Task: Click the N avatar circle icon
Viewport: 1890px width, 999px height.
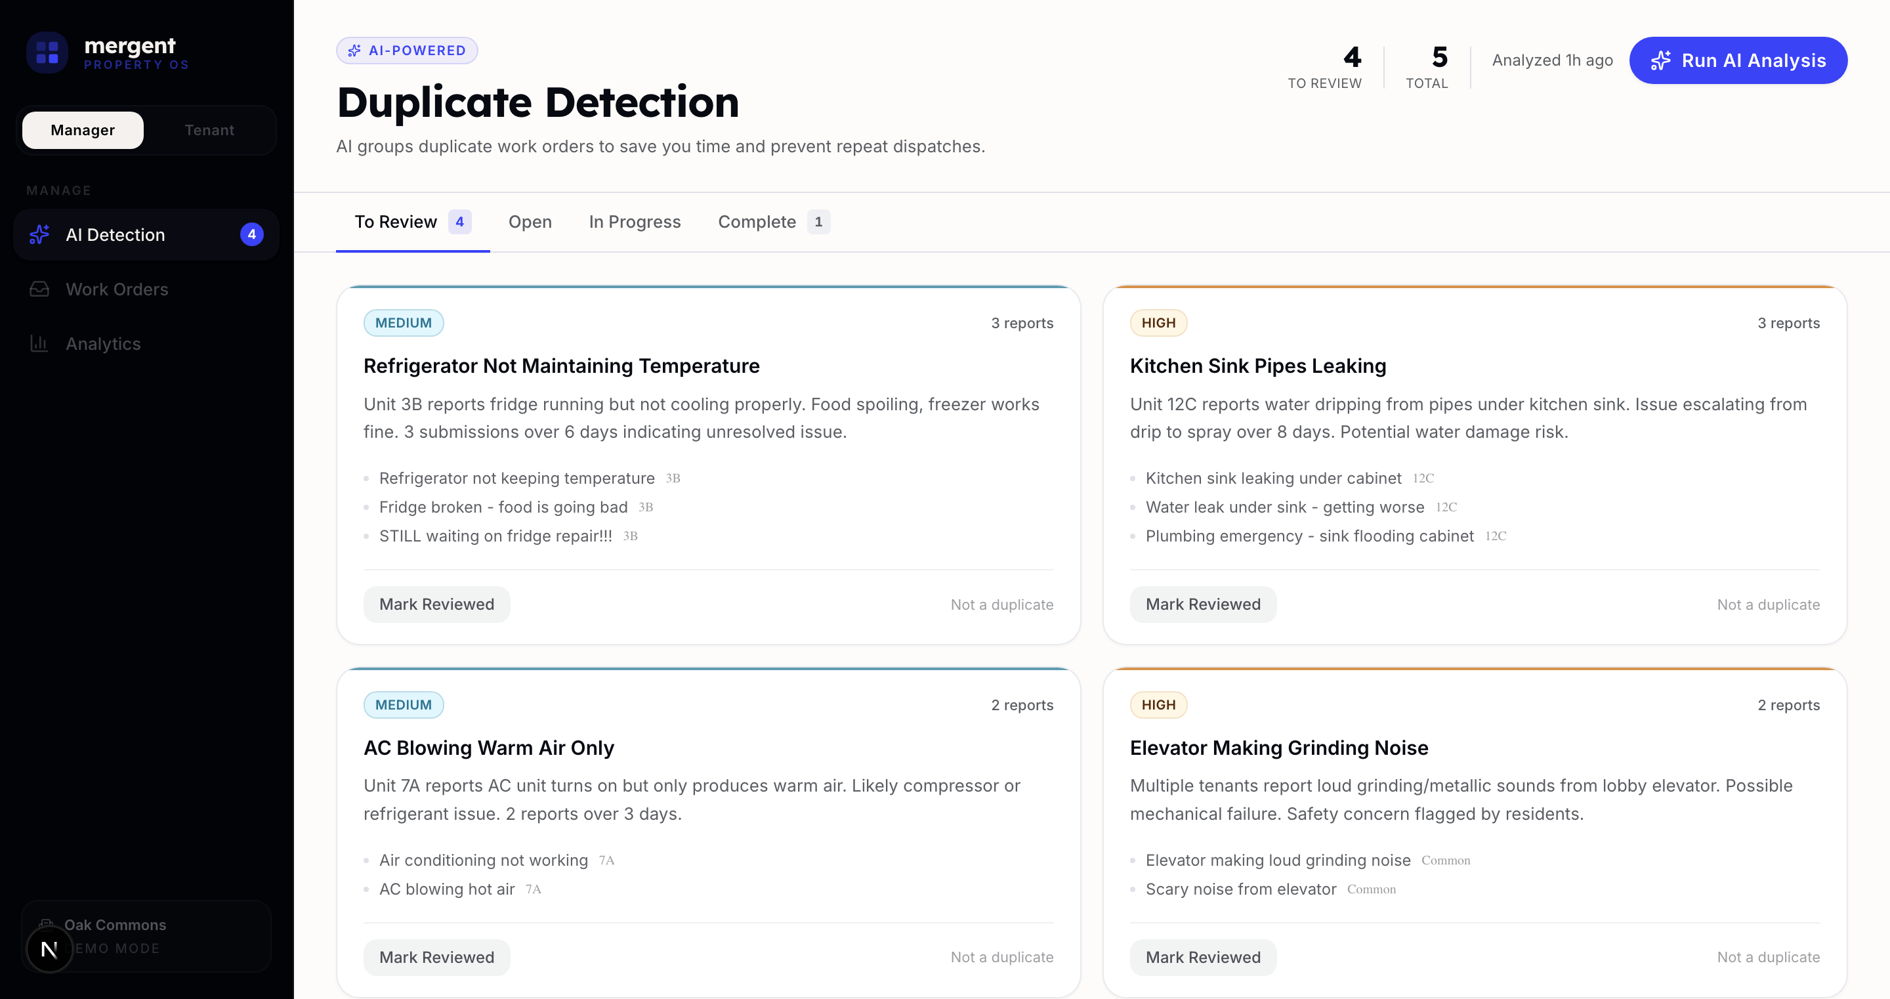Action: 49,949
